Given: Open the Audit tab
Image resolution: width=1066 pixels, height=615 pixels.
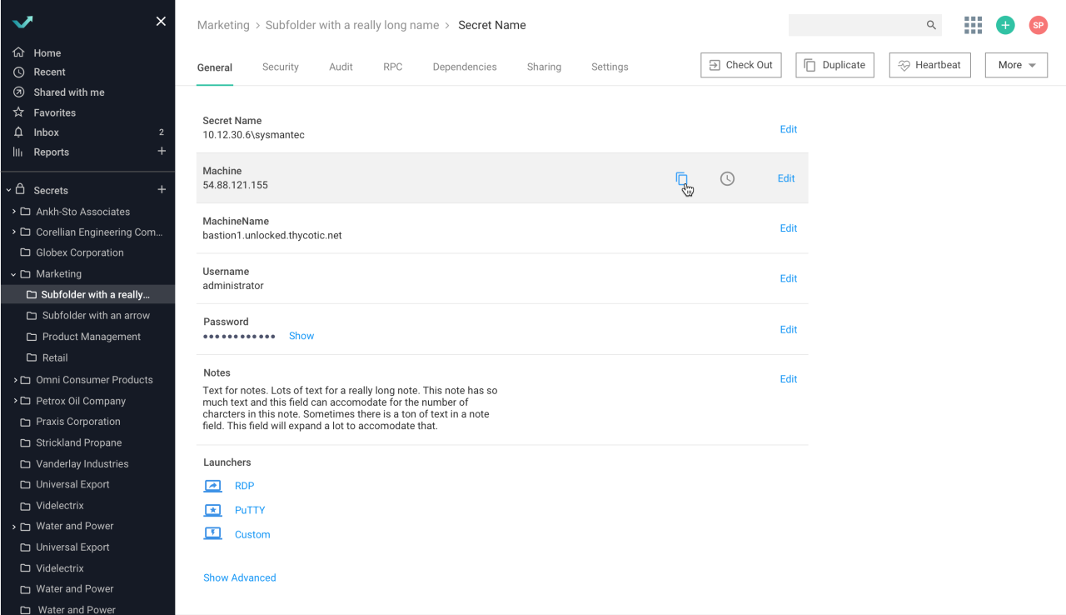Looking at the screenshot, I should click(341, 66).
